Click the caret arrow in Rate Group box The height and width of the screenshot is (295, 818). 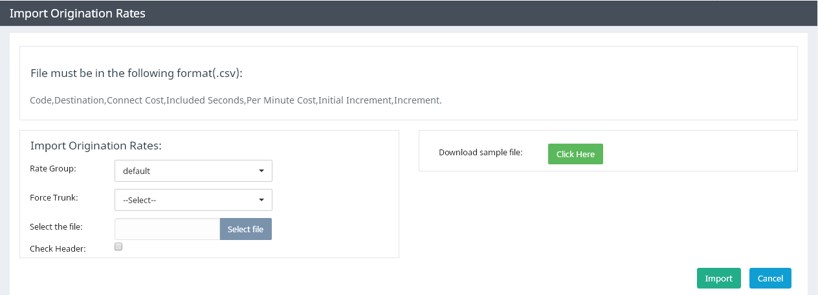[261, 171]
